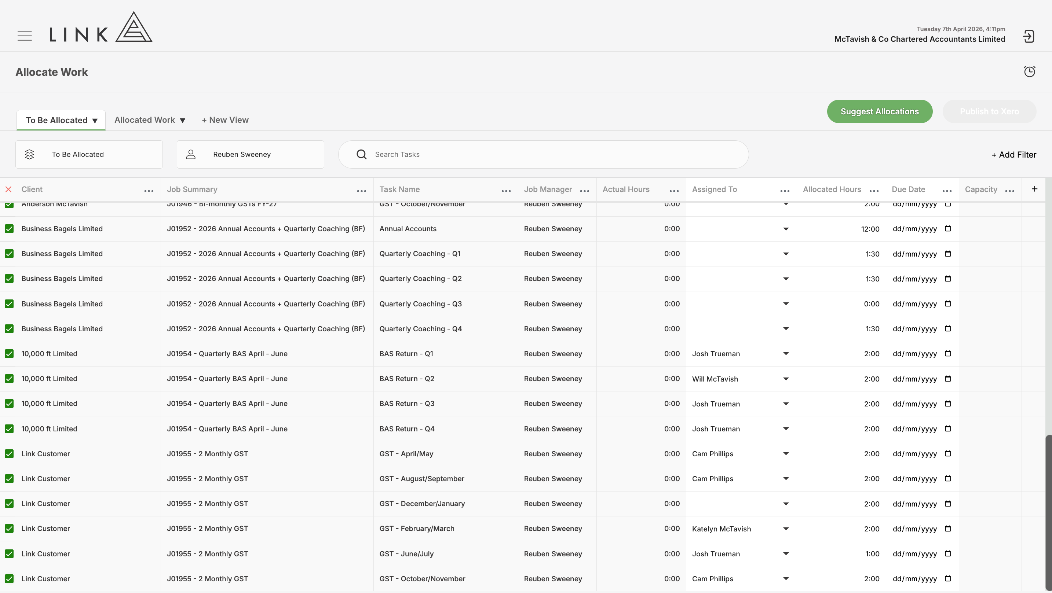
Task: Open the Reuben Sweeney staff filter
Action: (250, 154)
